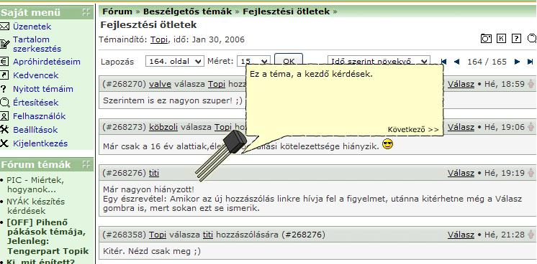Image resolution: width=537 pixels, height=264 pixels.
Task: Click report icon on post #268276
Action: pos(531,173)
